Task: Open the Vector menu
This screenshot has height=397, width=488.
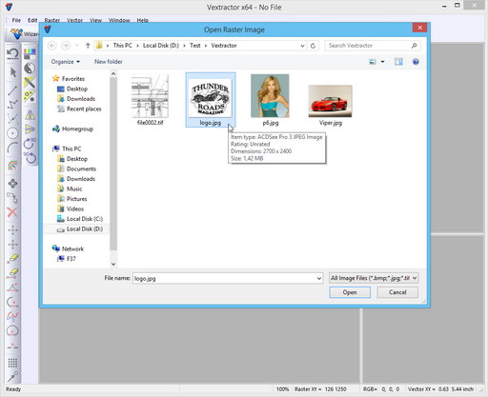Action: (74, 20)
